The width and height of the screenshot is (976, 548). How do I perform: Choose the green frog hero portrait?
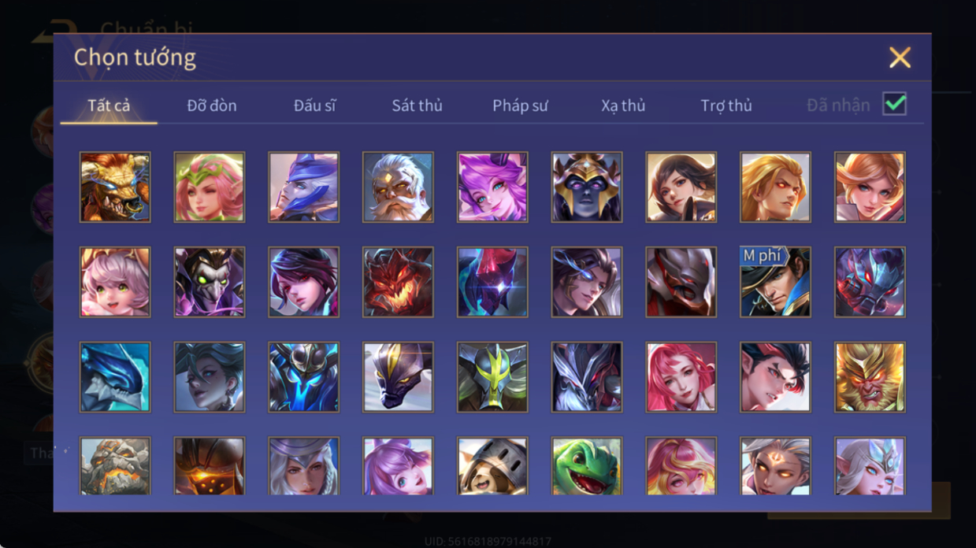587,466
